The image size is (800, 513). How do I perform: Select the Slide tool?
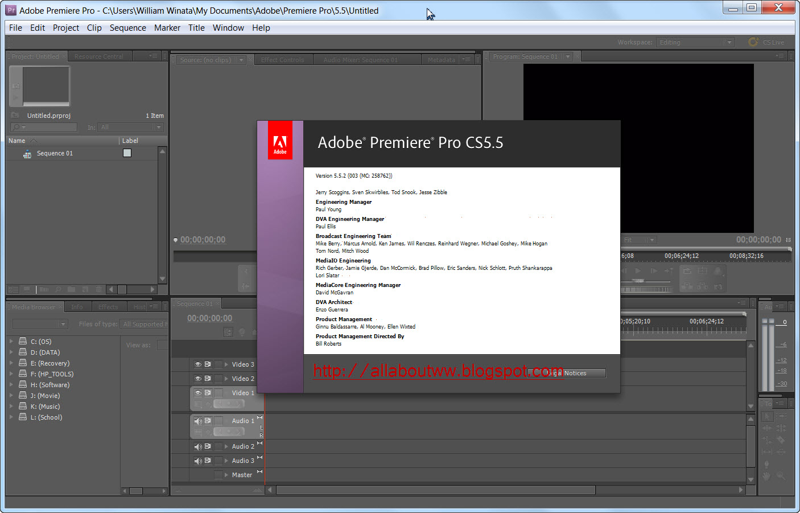[x=781, y=452]
